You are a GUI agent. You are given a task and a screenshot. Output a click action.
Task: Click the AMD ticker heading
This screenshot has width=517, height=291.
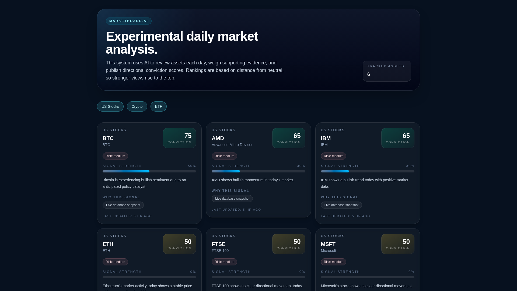(218, 138)
